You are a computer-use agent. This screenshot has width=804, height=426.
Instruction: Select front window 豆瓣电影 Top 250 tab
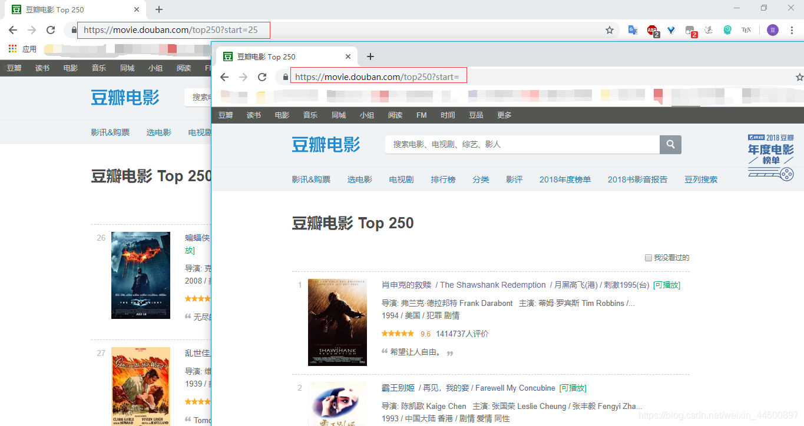tap(287, 56)
